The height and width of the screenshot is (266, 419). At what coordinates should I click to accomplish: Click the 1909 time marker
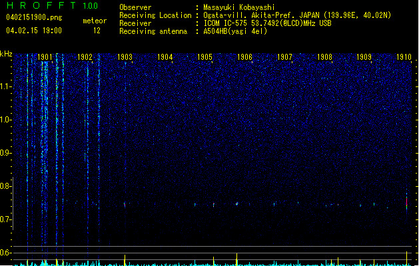pyautogui.click(x=364, y=57)
